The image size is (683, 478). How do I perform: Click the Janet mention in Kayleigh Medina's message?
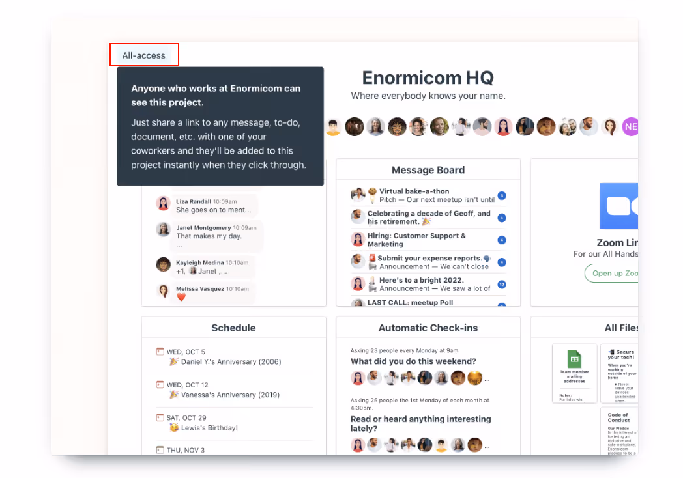point(203,271)
